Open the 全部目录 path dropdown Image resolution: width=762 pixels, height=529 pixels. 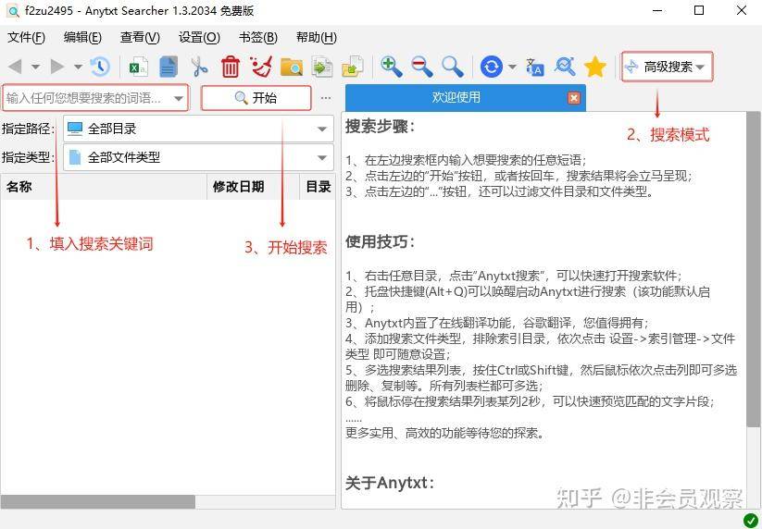point(199,129)
